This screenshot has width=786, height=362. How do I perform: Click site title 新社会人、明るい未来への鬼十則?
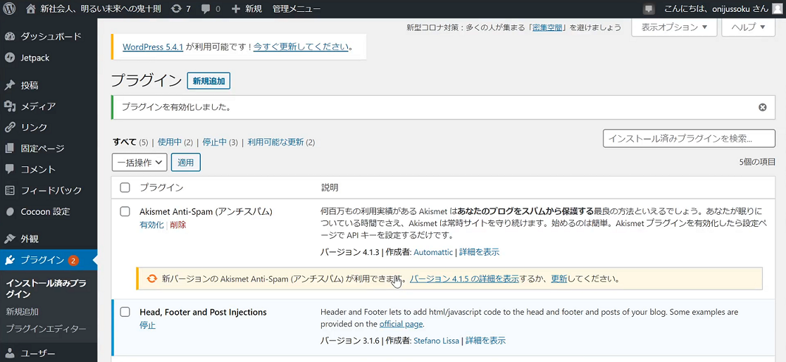100,8
